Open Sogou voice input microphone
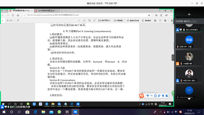The height and width of the screenshot is (115, 204). (x=163, y=96)
